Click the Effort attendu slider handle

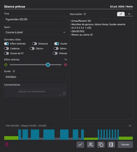48,65
